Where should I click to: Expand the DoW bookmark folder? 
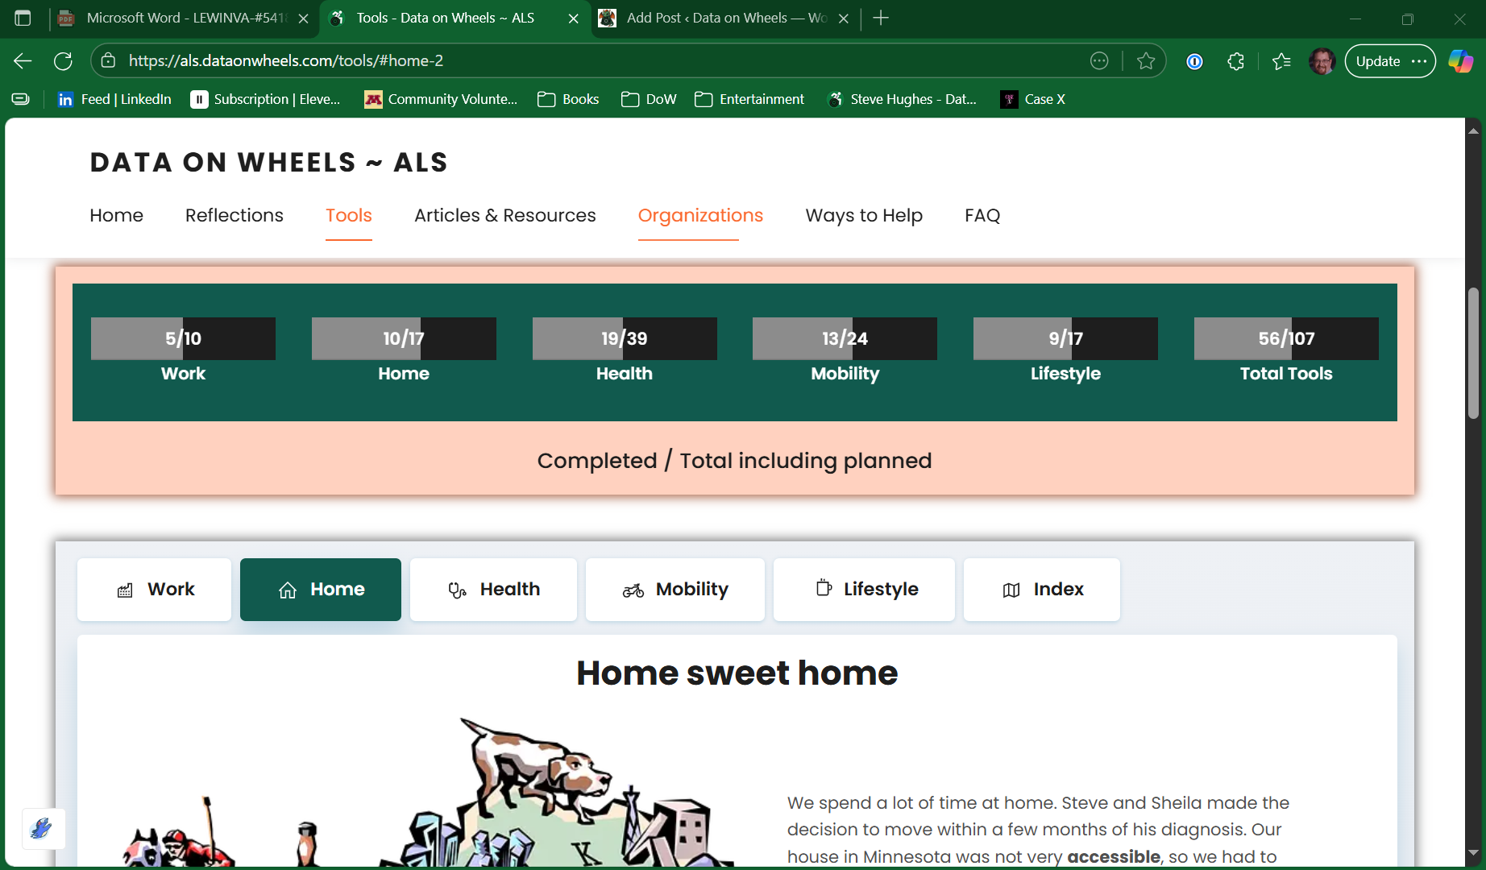point(649,99)
